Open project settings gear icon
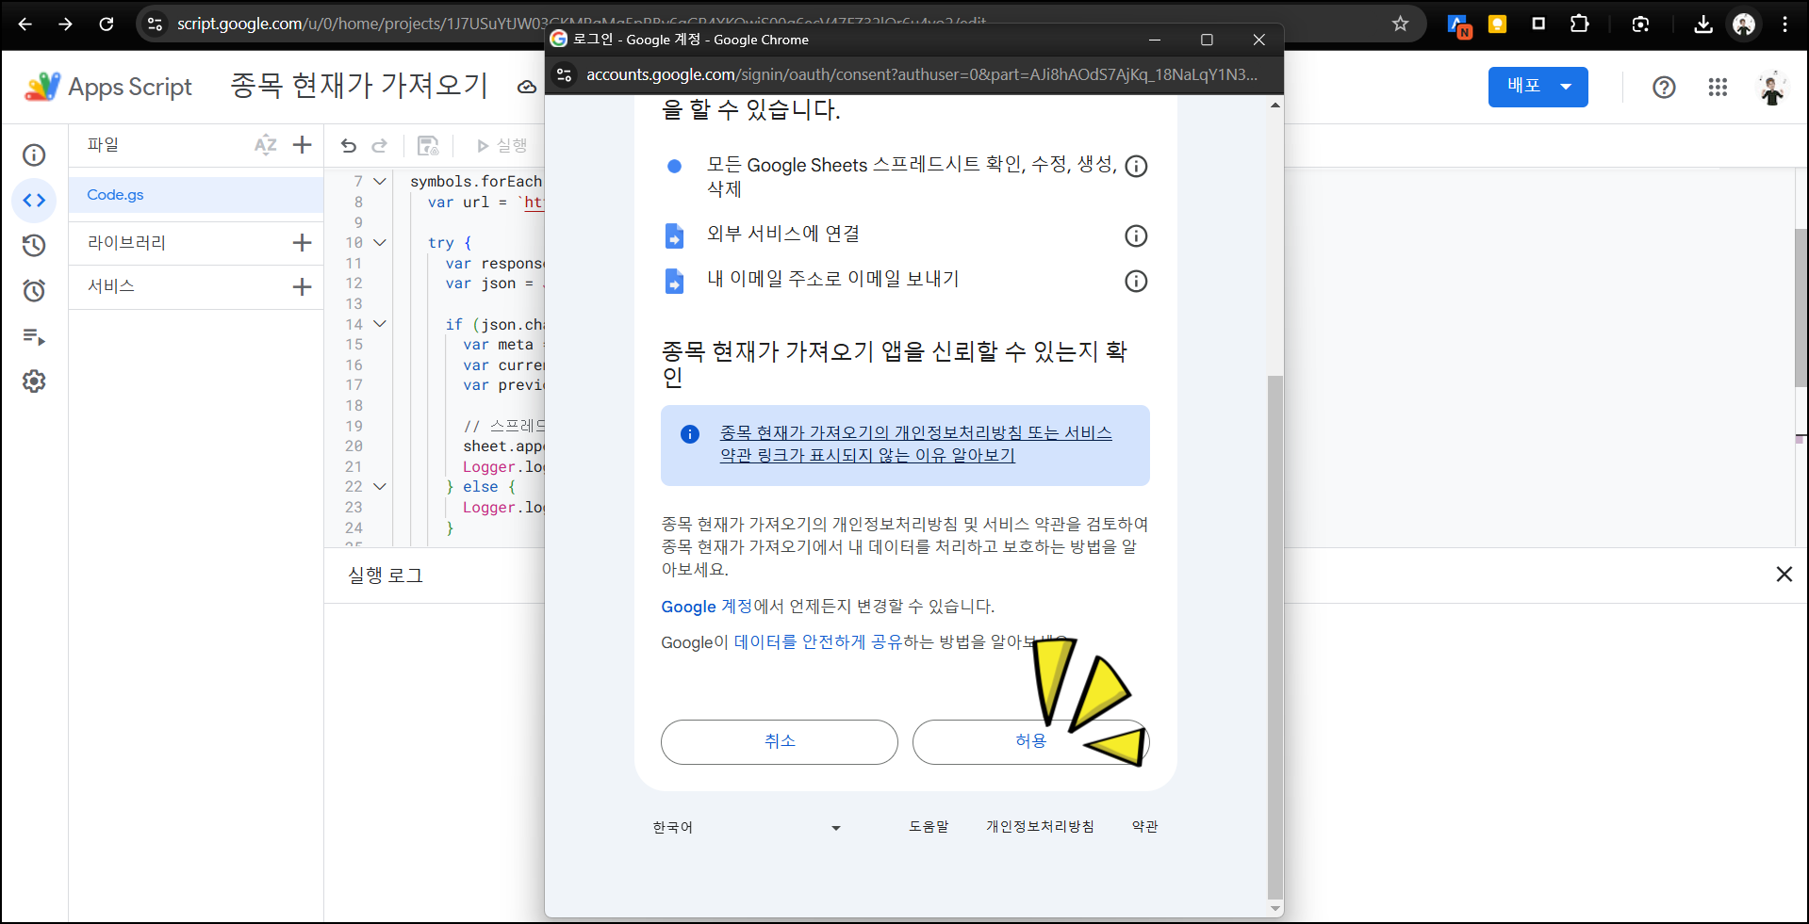1809x924 pixels. point(34,381)
